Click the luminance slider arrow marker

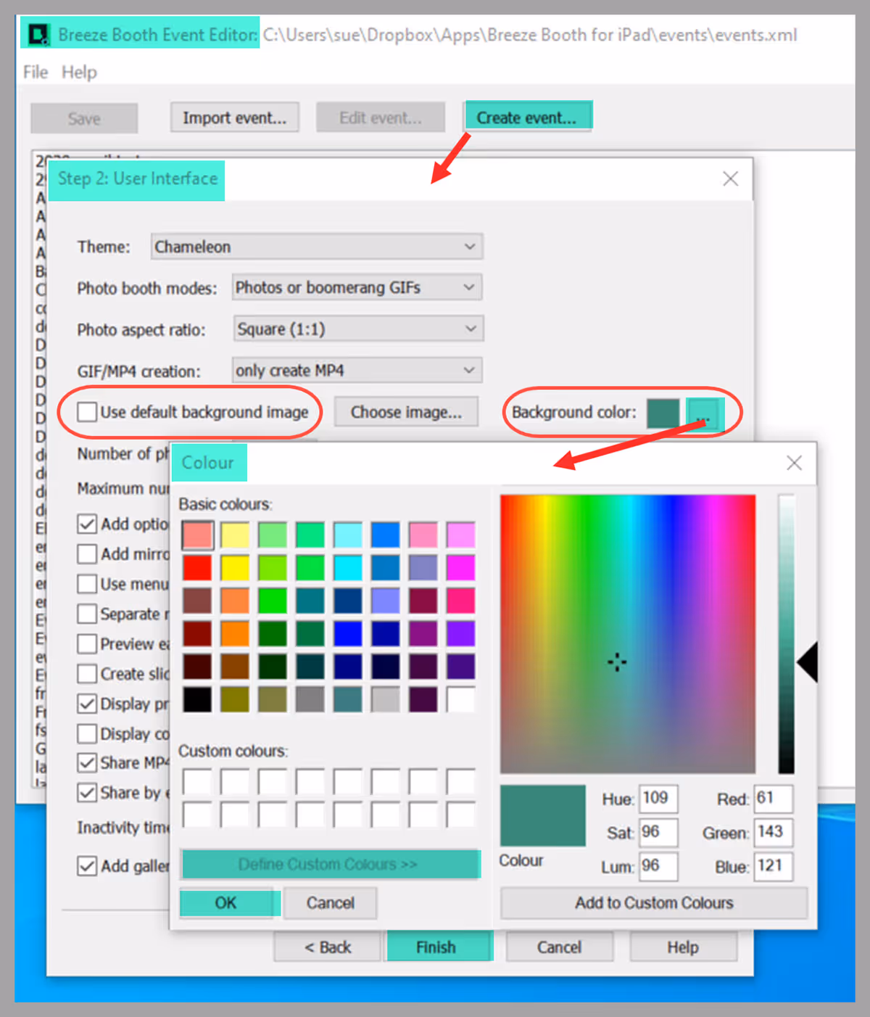808,662
